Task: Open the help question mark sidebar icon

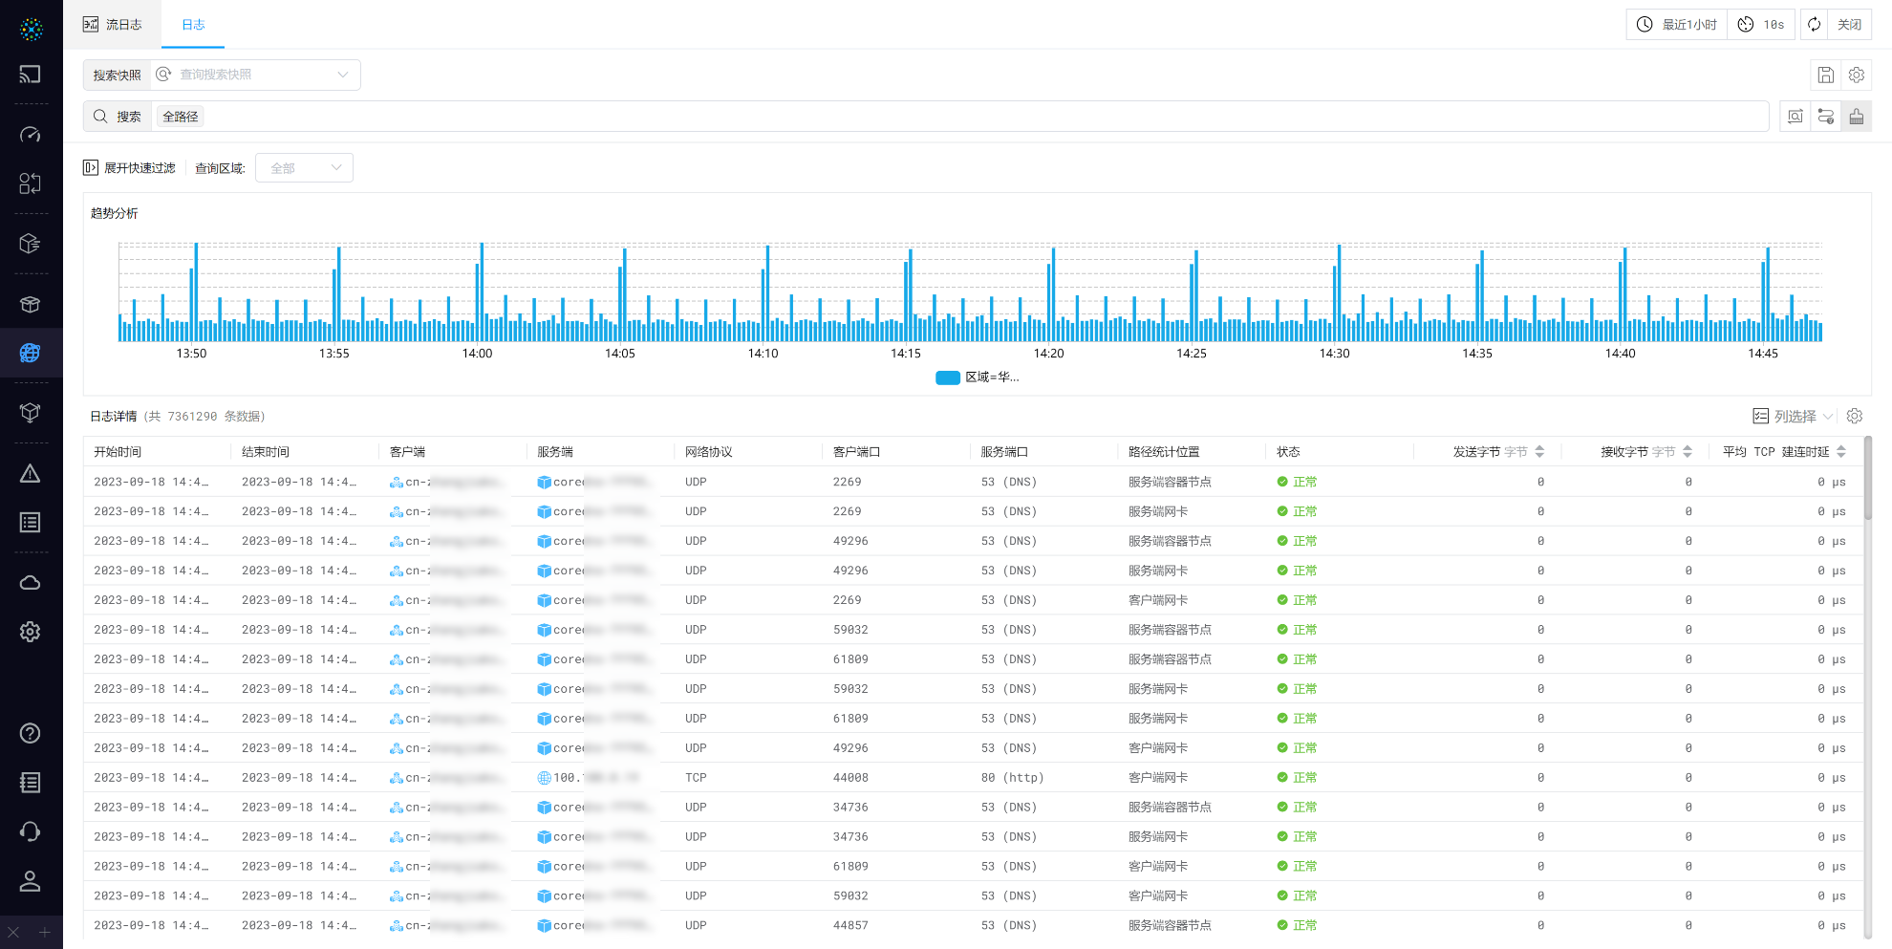Action: [x=31, y=733]
